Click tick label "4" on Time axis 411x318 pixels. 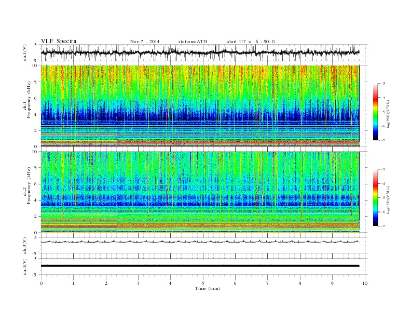pyautogui.click(x=170, y=283)
